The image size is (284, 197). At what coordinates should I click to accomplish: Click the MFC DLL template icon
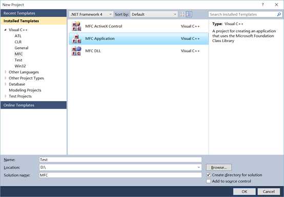76,51
